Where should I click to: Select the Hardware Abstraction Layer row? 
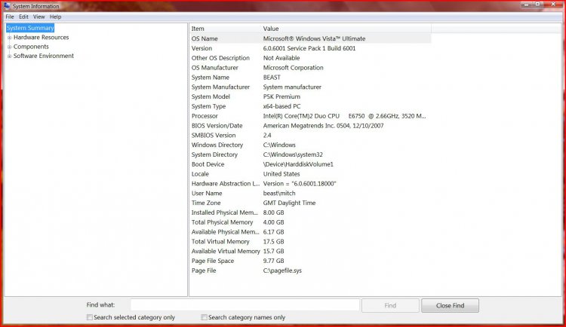coord(310,184)
